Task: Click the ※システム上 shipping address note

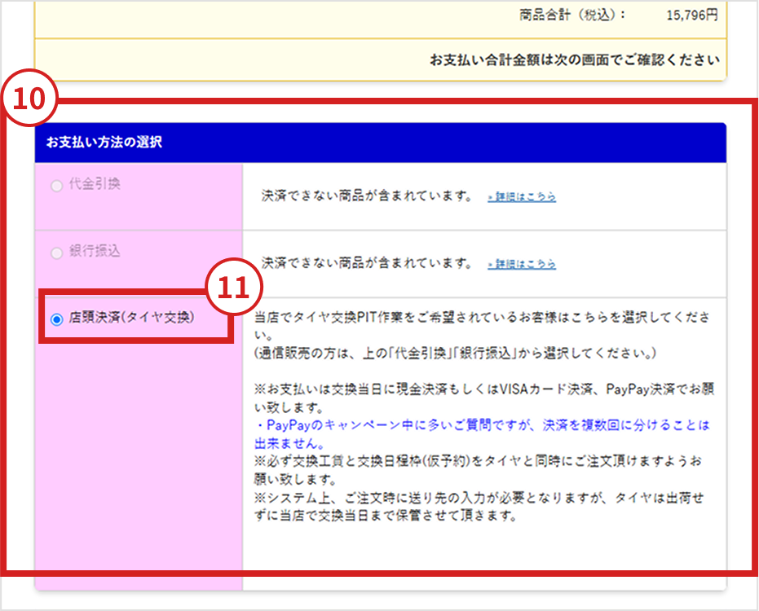Action: pos(481,499)
